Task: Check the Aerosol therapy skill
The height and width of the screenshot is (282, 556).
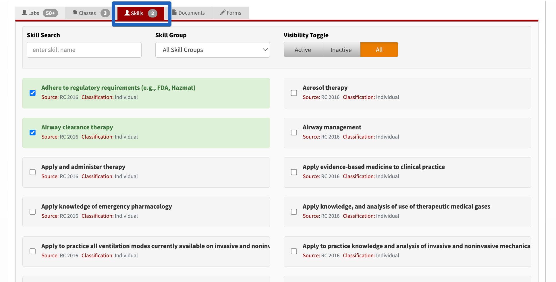Action: pyautogui.click(x=294, y=93)
